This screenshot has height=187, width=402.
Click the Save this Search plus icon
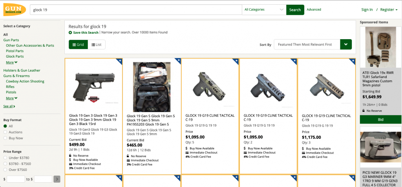coord(70,33)
